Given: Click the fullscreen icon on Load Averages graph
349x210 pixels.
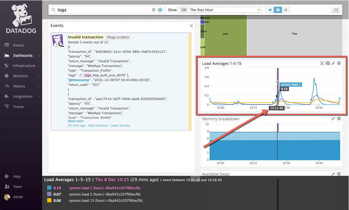Looking at the screenshot, I should [x=322, y=63].
